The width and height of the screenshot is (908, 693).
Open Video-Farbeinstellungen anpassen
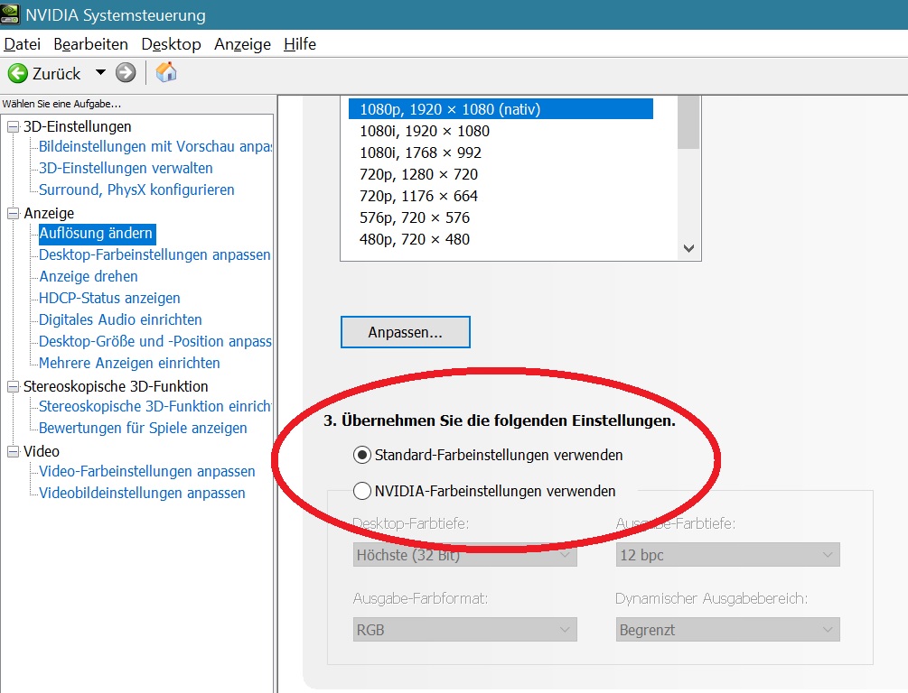point(146,471)
